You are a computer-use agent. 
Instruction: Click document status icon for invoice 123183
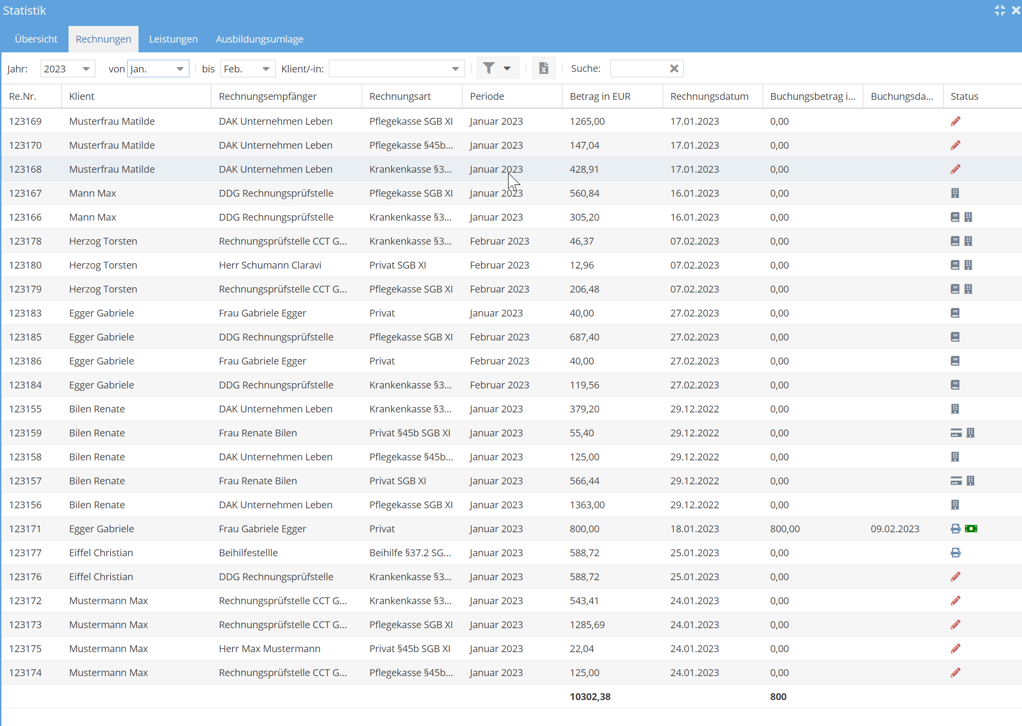pyautogui.click(x=955, y=313)
